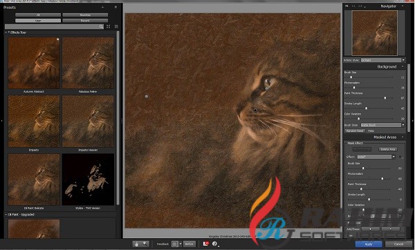Click the pin icon in Presets panel header

[x=116, y=7]
